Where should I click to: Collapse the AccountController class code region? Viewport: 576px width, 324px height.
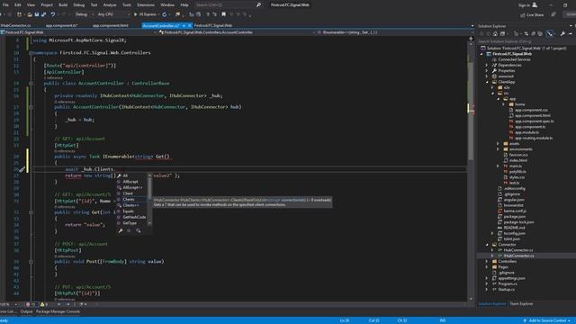31,84
